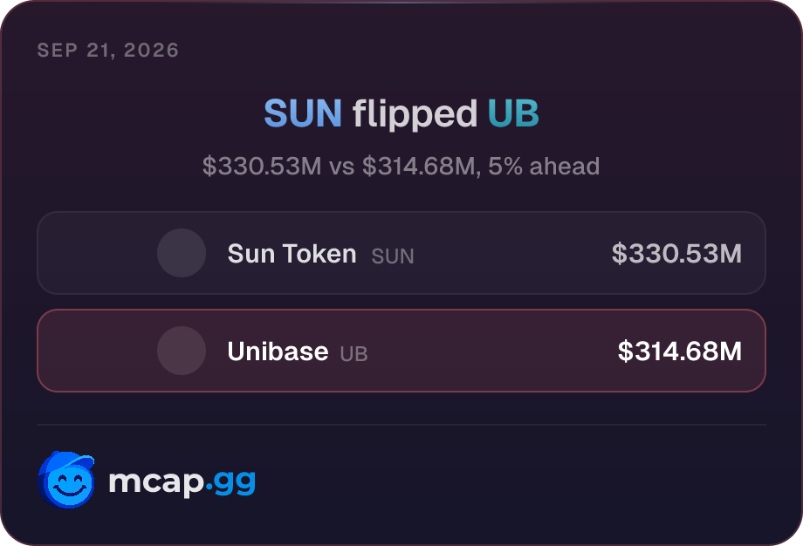Click the divider line above the footer
This screenshot has height=546, width=803.
(x=401, y=425)
